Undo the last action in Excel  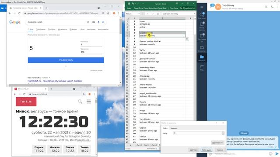[133, 3]
